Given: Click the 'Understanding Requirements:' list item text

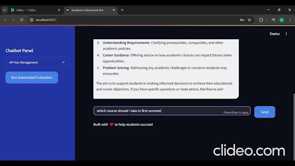Looking at the screenshot, I should coord(126,43).
